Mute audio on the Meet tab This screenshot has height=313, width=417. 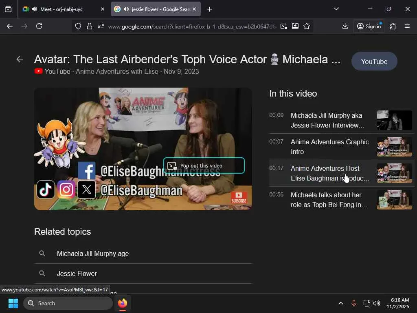(x=35, y=9)
